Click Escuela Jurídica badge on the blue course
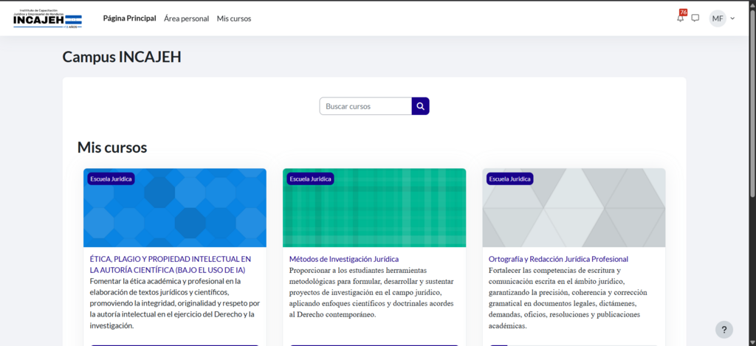Screen dimensions: 756x346 111,179
